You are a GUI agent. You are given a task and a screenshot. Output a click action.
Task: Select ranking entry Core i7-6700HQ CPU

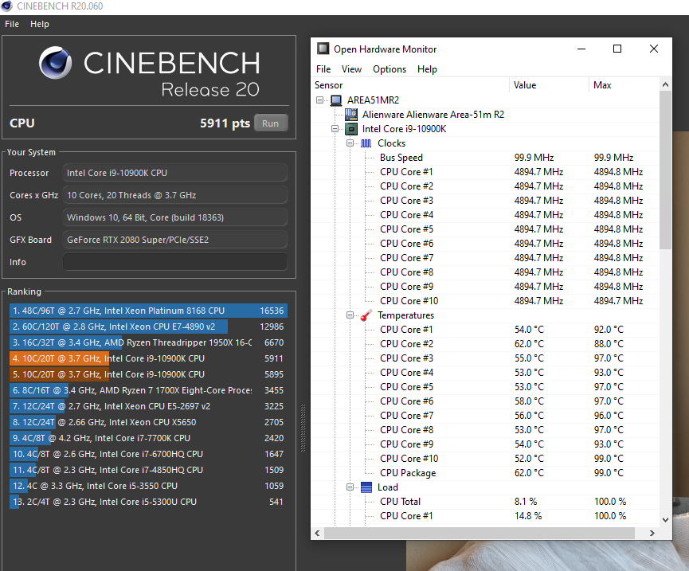[148, 454]
